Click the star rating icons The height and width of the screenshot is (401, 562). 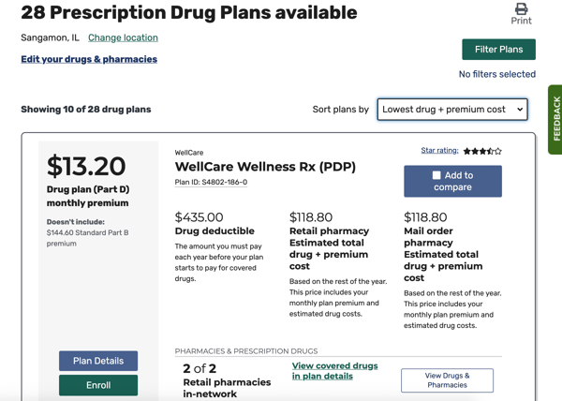482,151
